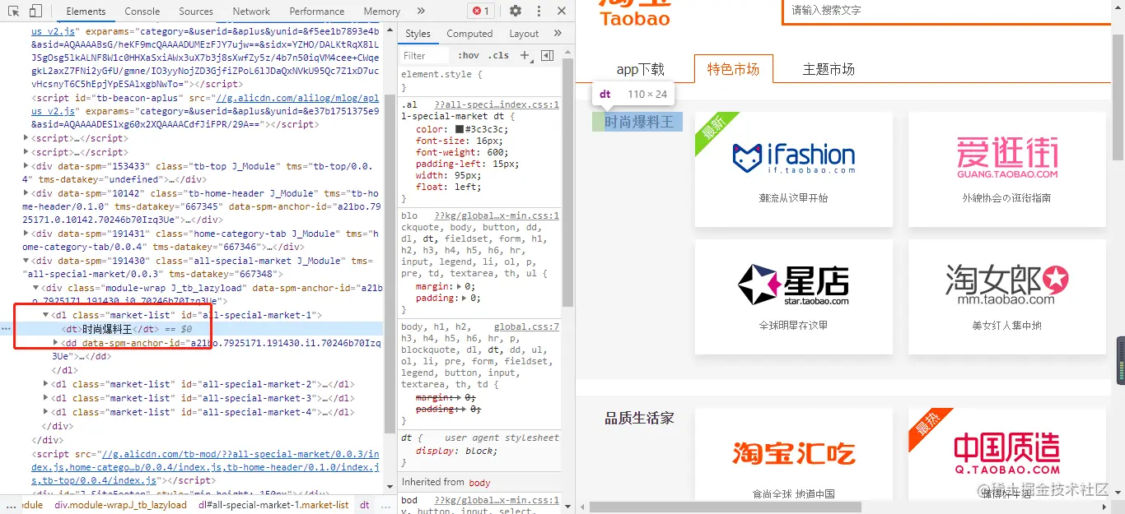This screenshot has width=1125, height=514.
Task: Select the 特色市场 page tab
Action: [733, 69]
